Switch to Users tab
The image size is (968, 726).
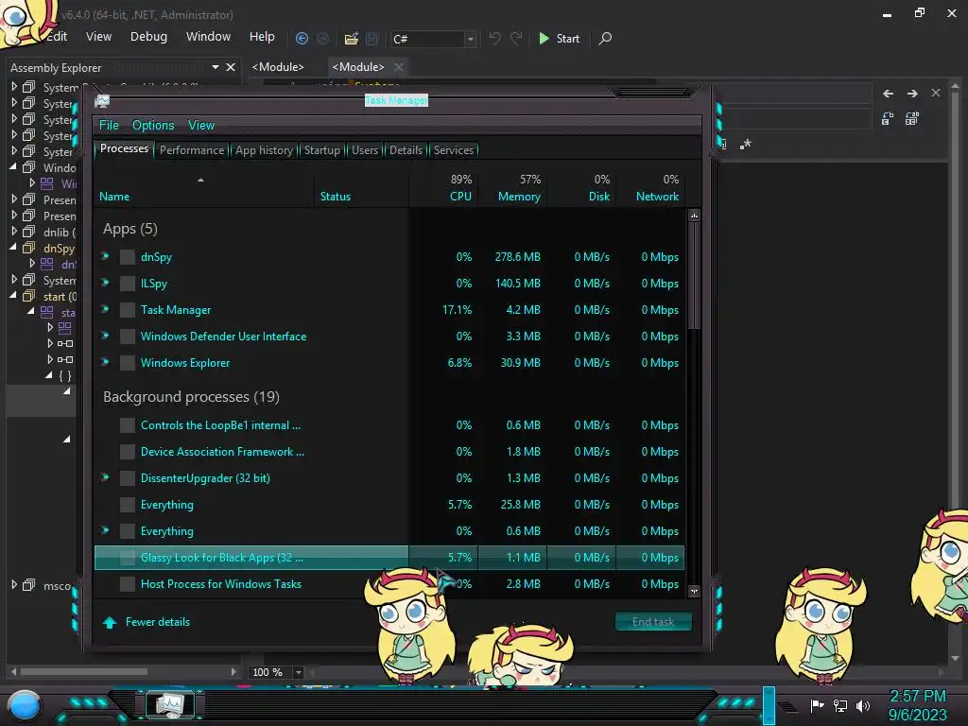point(365,150)
